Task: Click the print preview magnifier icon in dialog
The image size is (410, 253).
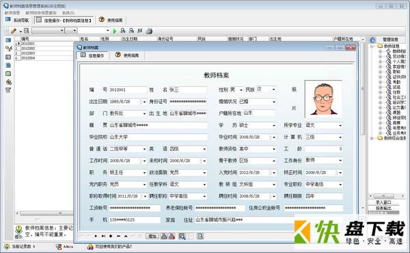Action: [x=182, y=237]
